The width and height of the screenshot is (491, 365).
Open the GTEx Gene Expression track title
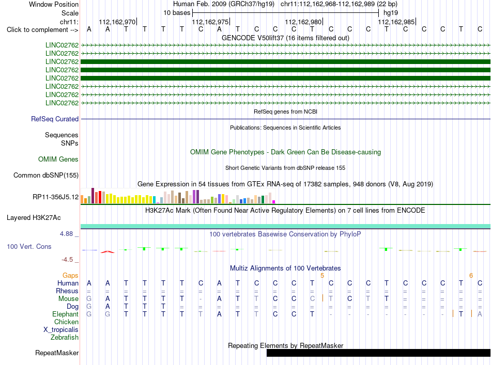(x=285, y=184)
